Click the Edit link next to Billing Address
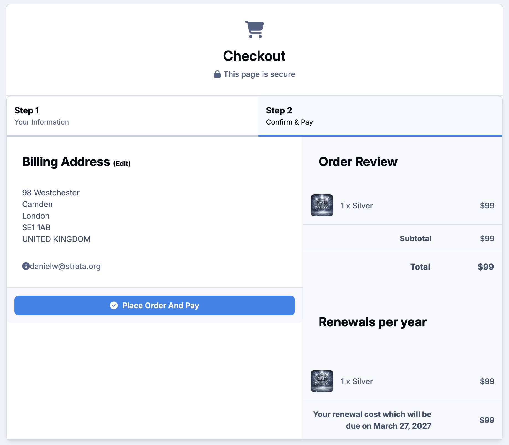 (122, 164)
